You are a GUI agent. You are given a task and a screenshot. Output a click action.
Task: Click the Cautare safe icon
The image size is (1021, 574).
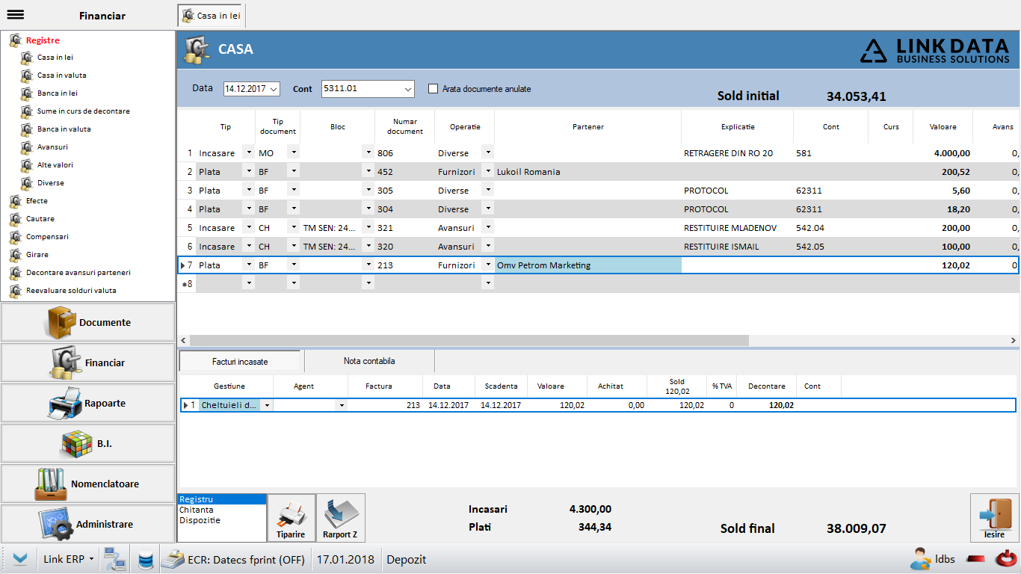point(15,219)
